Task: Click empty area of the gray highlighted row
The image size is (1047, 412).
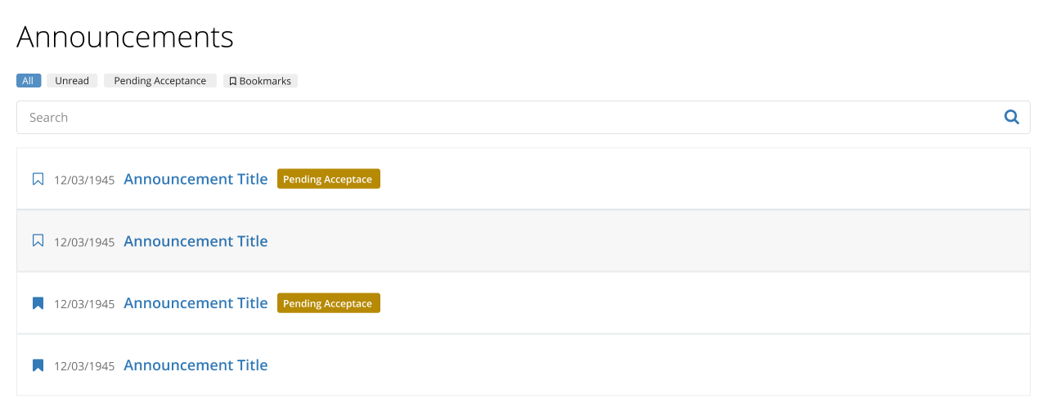Action: [x=646, y=241]
